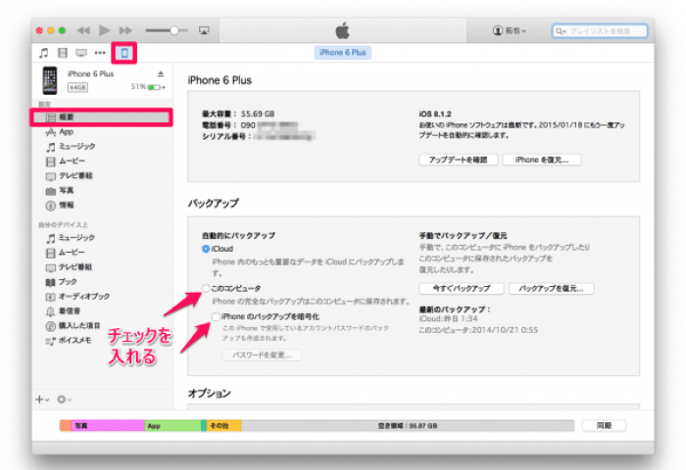
Task: Enable iPhone のバックアップを暗号化 checkbox
Action: pos(216,316)
